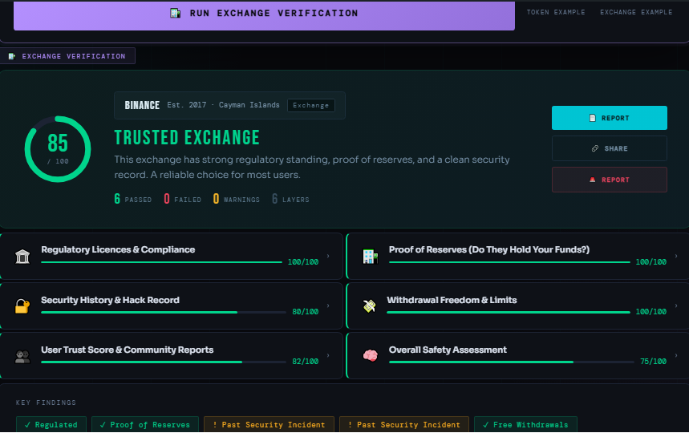
Task: Click the 6 LAYERS counter
Action: 290,199
